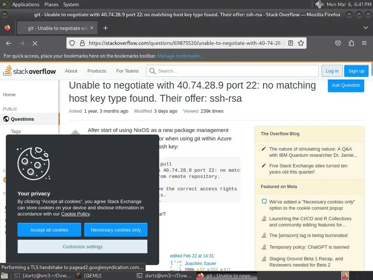Toggle reader view icon in address bar
Screen dimensions: 373x280
pos(290,43)
